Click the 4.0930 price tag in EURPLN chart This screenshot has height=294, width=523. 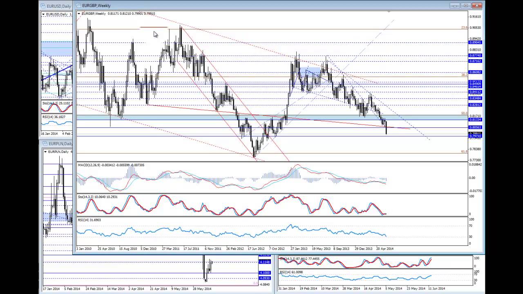(264, 278)
